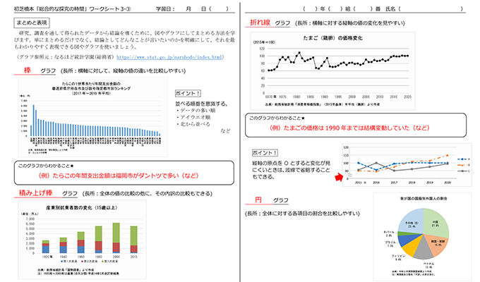
Task: Click red example about 福岡市がダントツで多い
Action: 119,176
